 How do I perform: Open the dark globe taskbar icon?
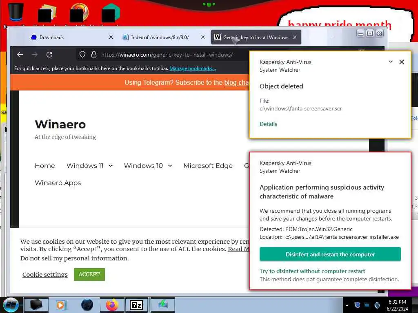87,305
